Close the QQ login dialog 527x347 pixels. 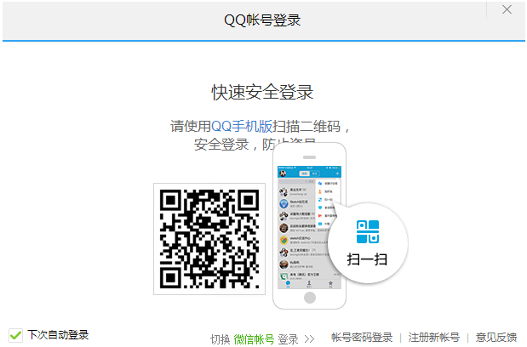pyautogui.click(x=507, y=9)
